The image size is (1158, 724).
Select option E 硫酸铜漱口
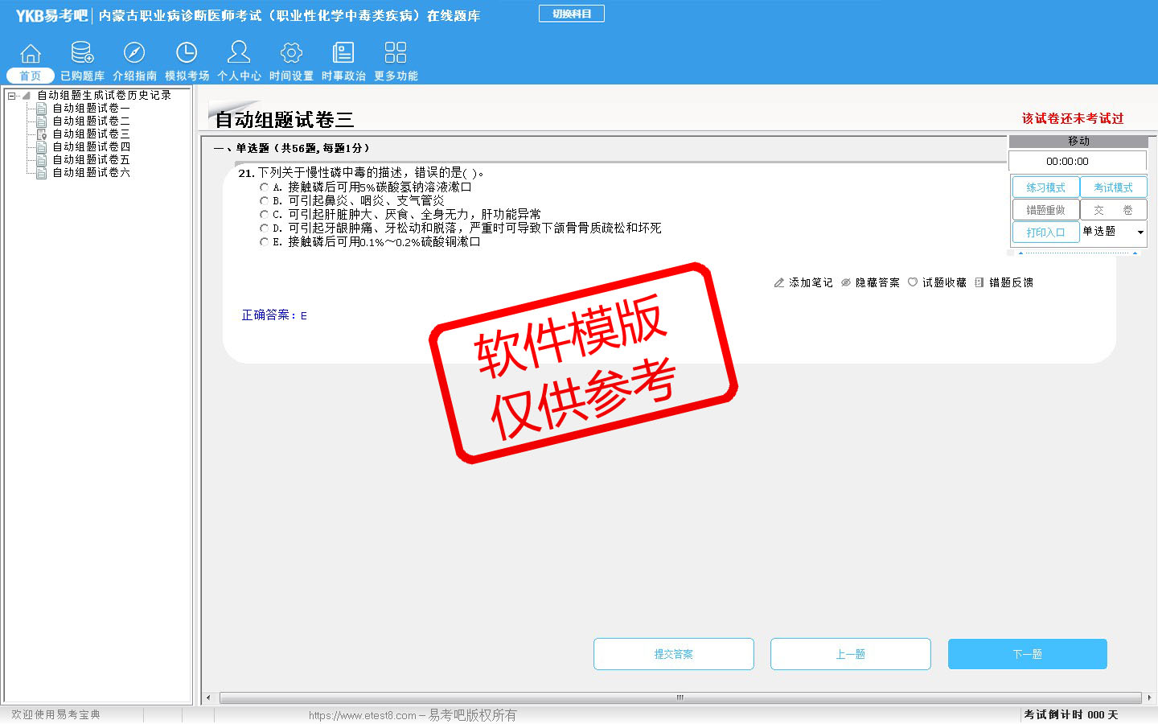coord(264,242)
